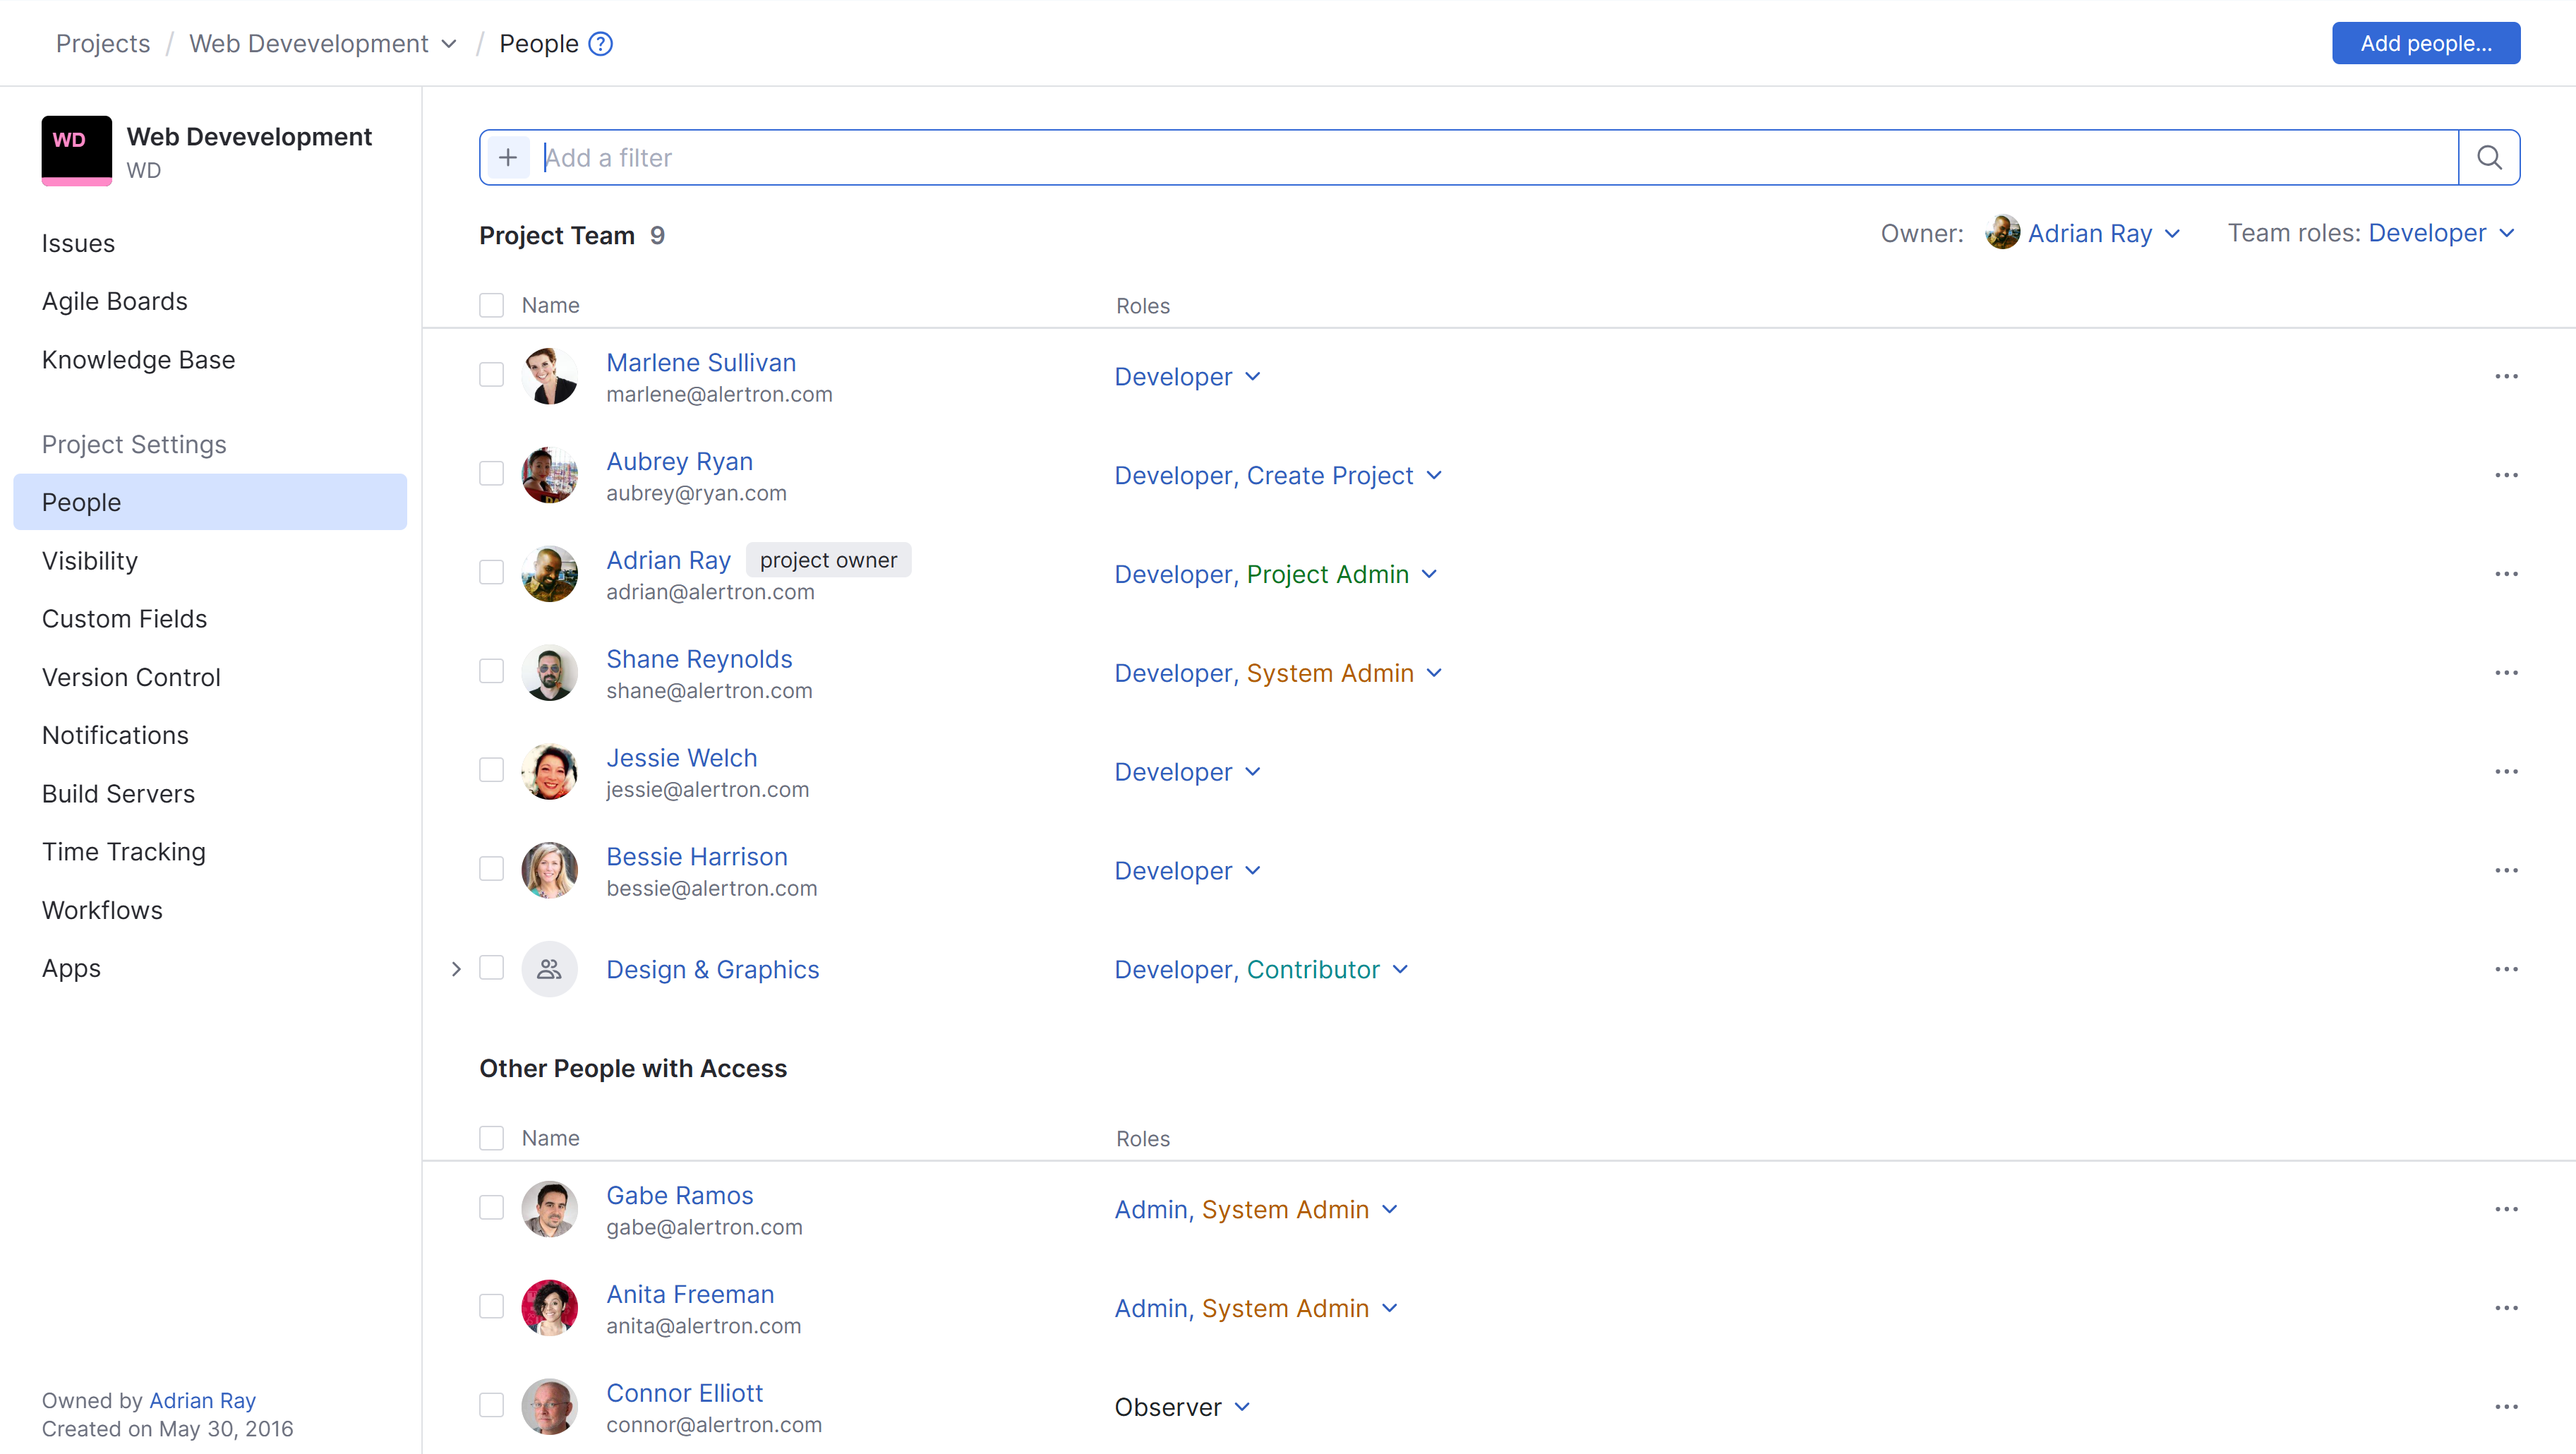Image resolution: width=2576 pixels, height=1454 pixels.
Task: Tick the checkbox for Anita Freeman
Action: tap(491, 1307)
